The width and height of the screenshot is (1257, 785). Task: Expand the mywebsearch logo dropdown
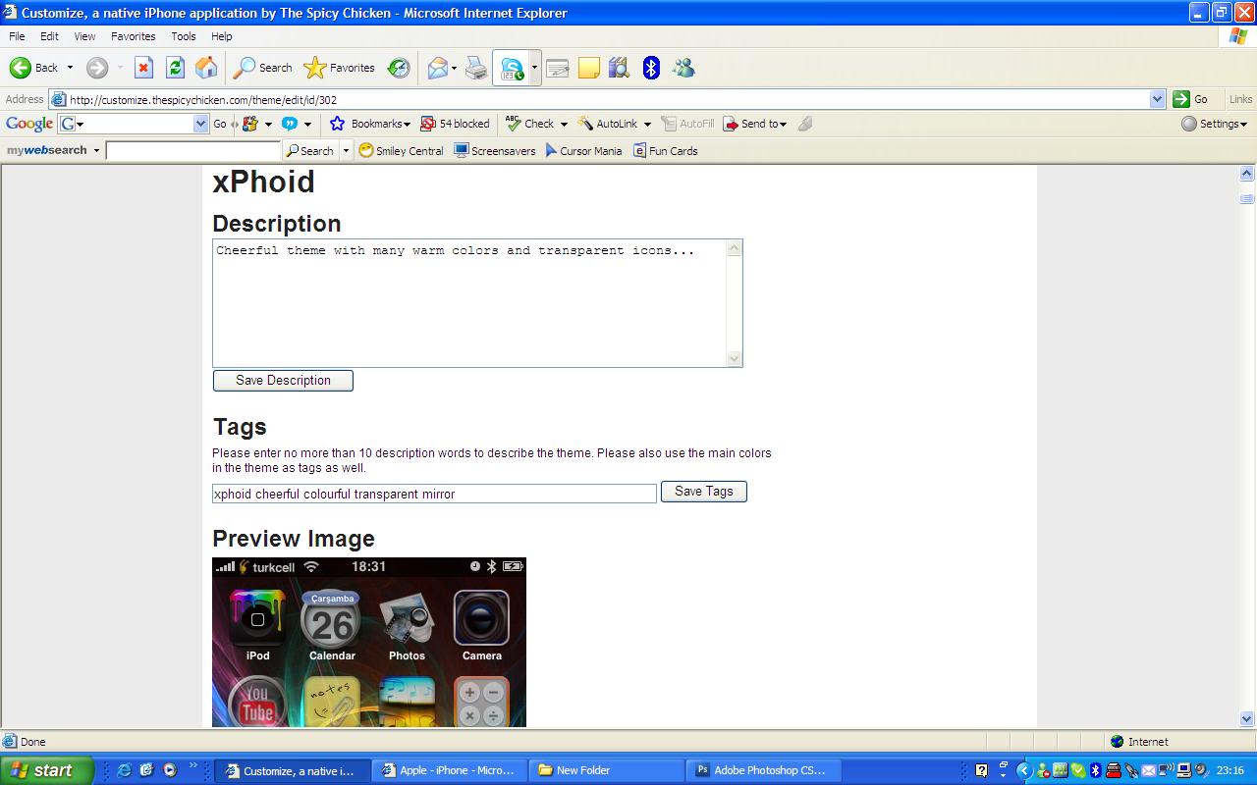coord(96,151)
